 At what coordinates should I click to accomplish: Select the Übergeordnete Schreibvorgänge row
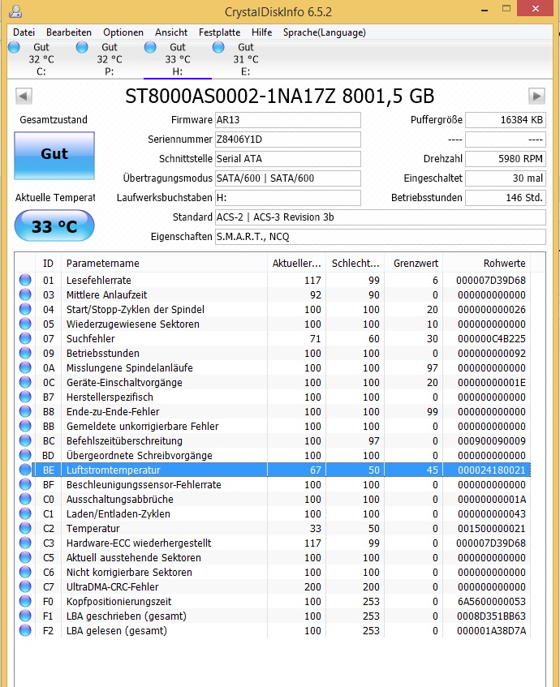274,455
